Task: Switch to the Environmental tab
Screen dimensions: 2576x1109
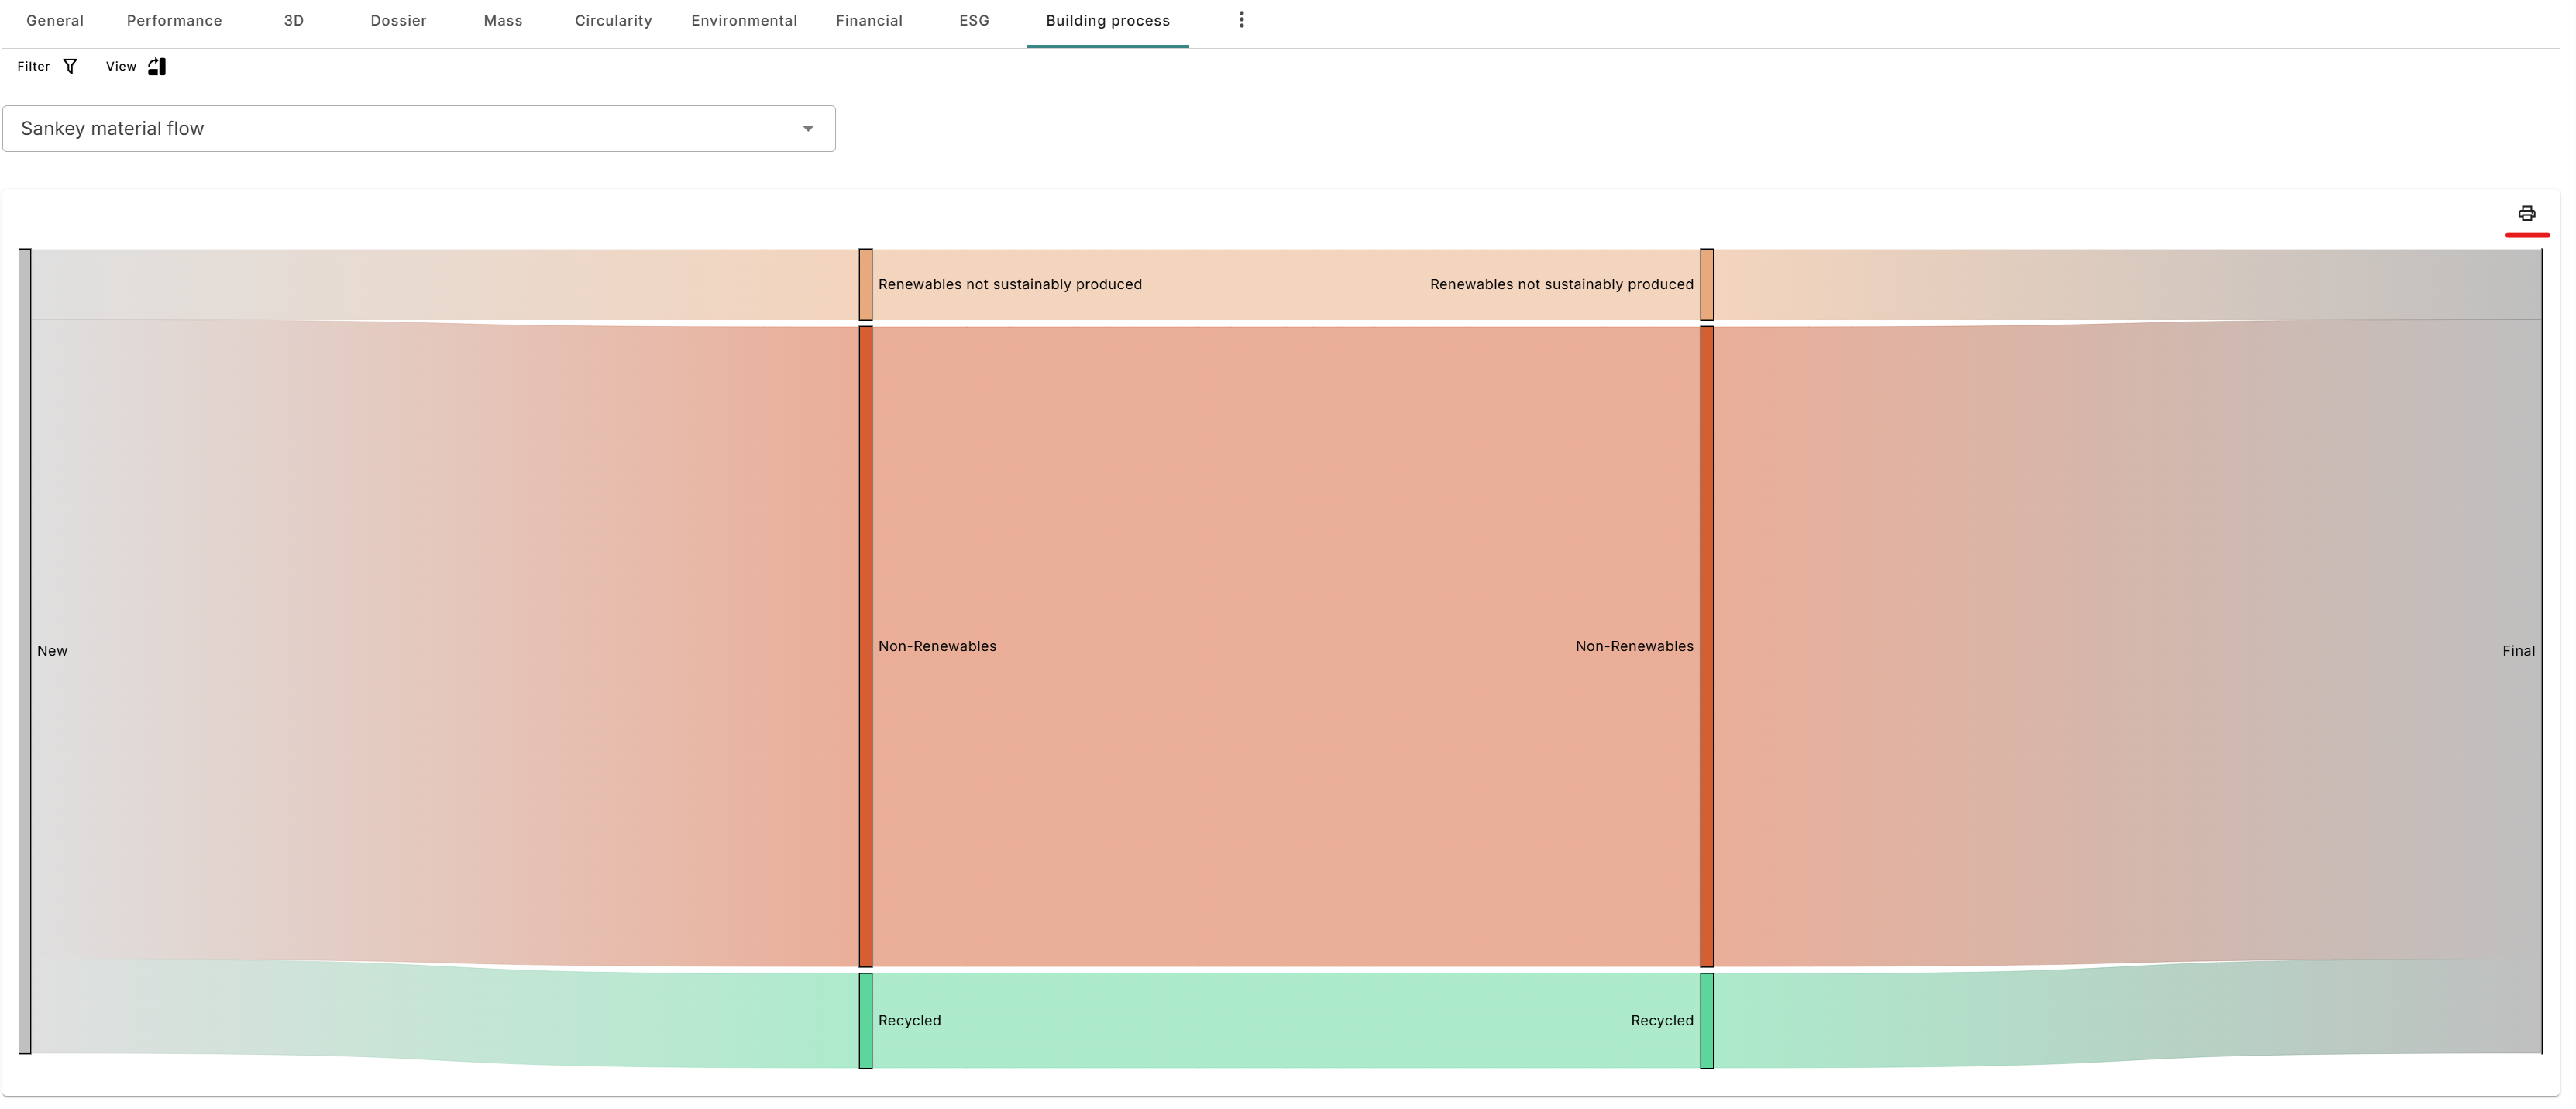Action: click(744, 21)
